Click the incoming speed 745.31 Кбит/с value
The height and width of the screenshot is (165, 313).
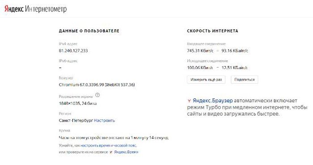click(200, 51)
